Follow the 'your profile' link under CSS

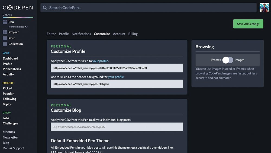click(100, 61)
